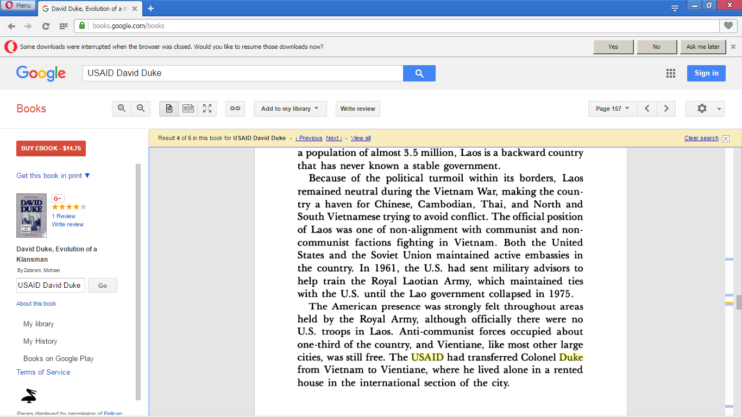Viewport: 742px width, 417px height.
Task: Open My History link
Action: point(40,341)
